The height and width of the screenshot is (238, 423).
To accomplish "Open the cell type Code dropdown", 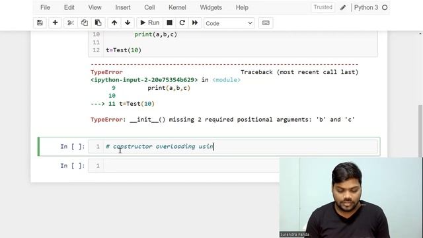I will (x=229, y=23).
